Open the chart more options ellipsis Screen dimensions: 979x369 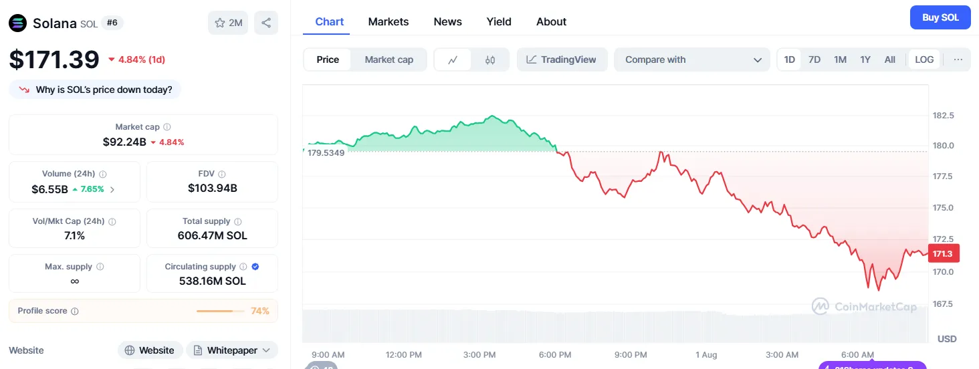pos(958,59)
